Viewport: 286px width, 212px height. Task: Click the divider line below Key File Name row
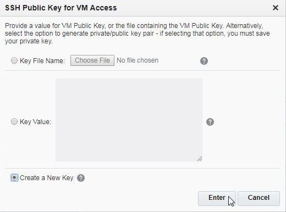[x=142, y=70]
